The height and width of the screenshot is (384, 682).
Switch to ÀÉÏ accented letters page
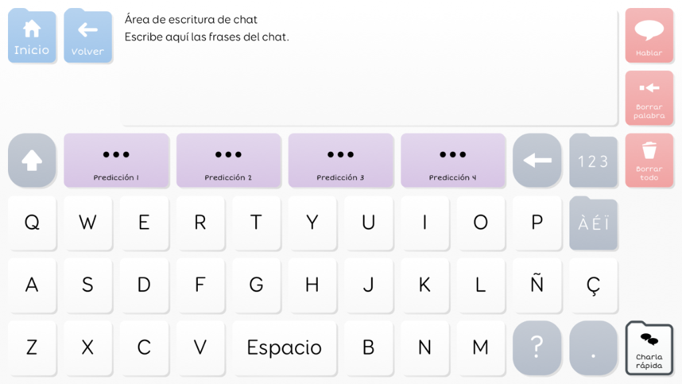(x=593, y=223)
